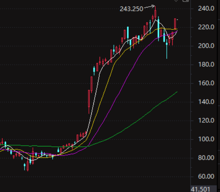
Task: Select the 60.00 price axis label
Action: [206, 176]
